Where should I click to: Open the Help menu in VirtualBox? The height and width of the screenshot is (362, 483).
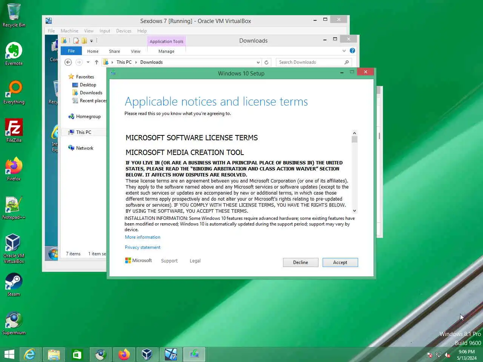coord(142,31)
